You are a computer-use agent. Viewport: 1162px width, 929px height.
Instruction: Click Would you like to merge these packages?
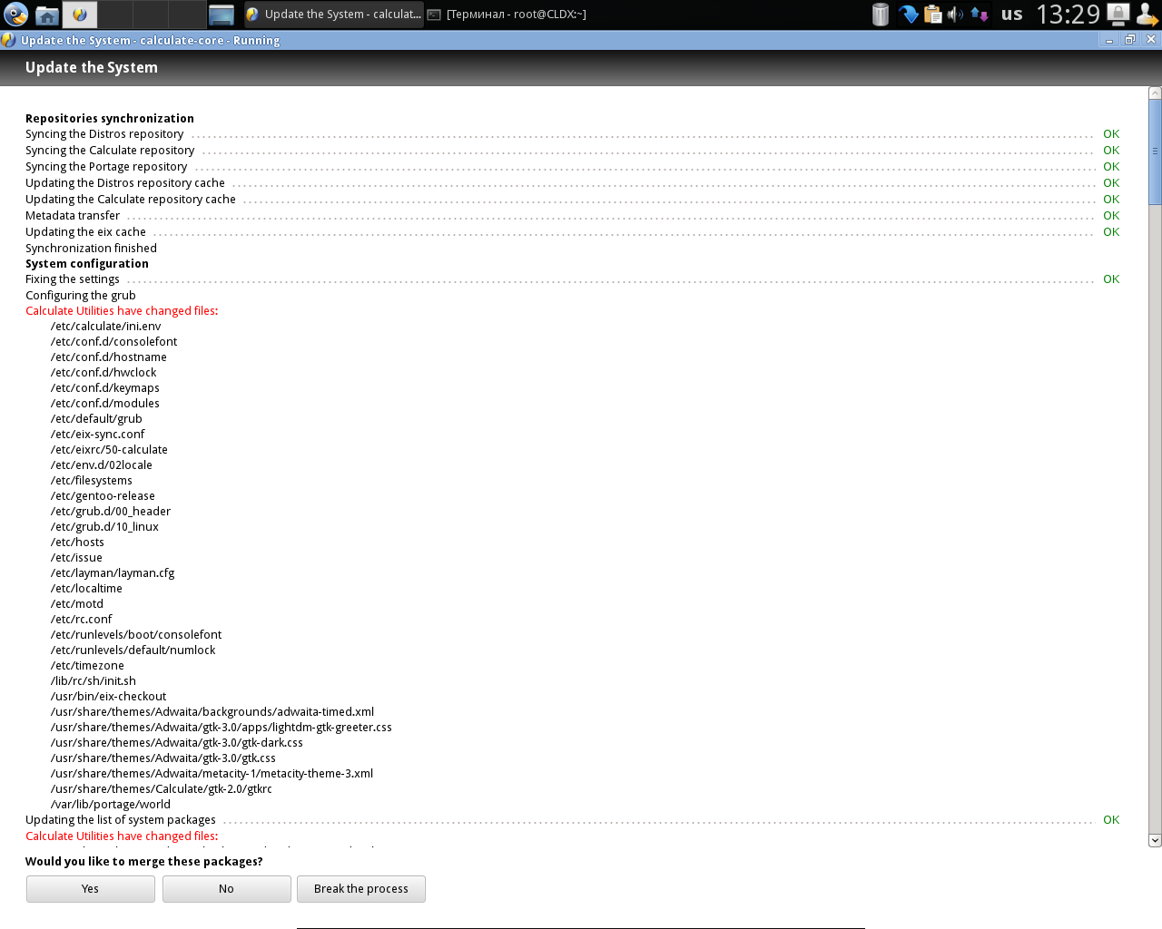pos(144,862)
